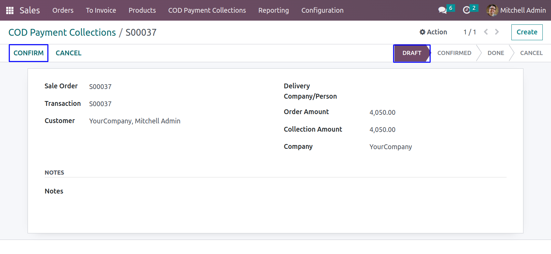Open the Configuration menu
Screen dimensions: 551x254
coord(322,10)
